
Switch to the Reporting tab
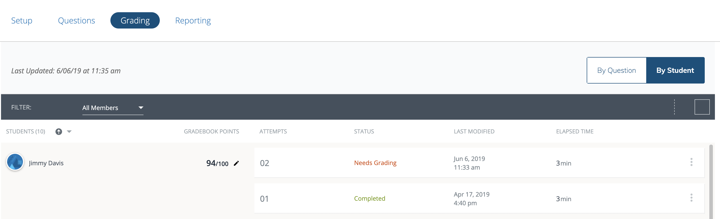pos(193,20)
